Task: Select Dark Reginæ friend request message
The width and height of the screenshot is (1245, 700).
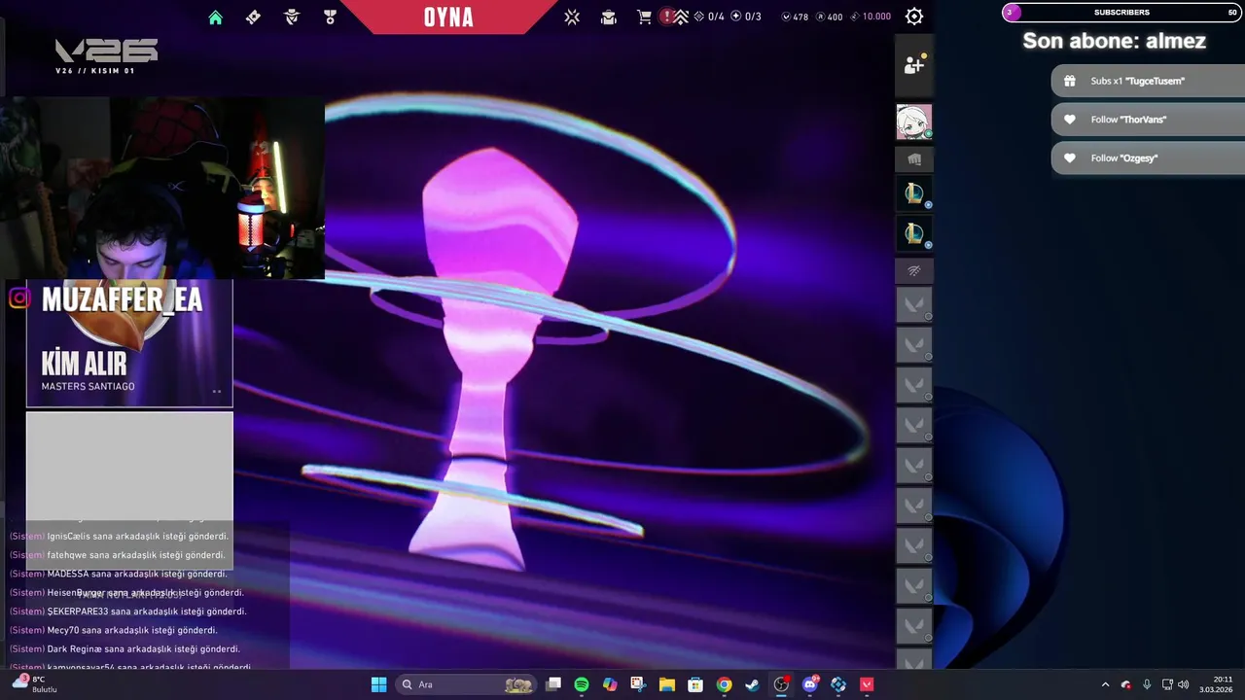Action: (x=124, y=648)
